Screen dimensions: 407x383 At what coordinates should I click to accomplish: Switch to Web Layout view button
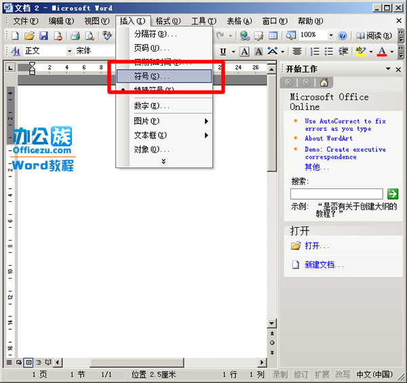(19, 362)
